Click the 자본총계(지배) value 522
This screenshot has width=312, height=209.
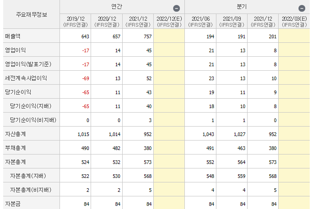[85, 176]
